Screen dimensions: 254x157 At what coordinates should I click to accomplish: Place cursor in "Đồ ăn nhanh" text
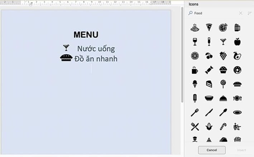point(96,59)
